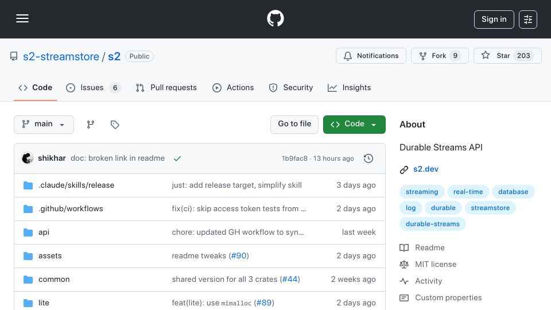Open the s2 repository name link

click(114, 56)
